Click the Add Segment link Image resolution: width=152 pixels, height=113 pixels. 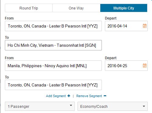(x=56, y=96)
